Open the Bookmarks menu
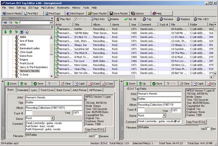This screenshot has height=146, width=218. point(63,8)
